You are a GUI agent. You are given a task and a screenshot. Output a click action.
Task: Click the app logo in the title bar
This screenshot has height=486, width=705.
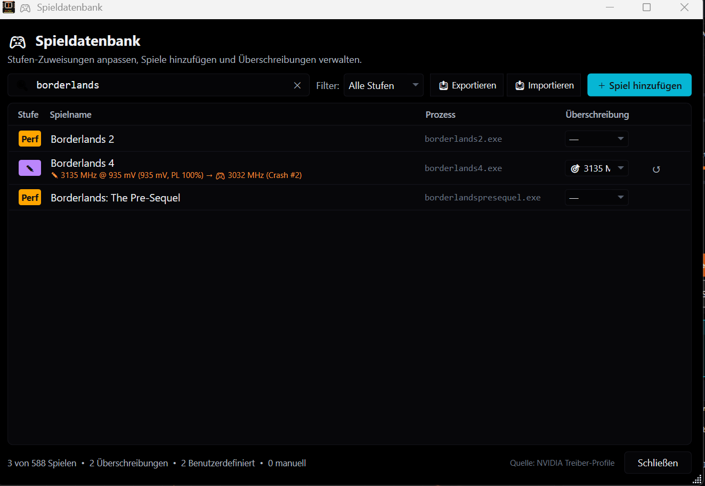point(8,7)
